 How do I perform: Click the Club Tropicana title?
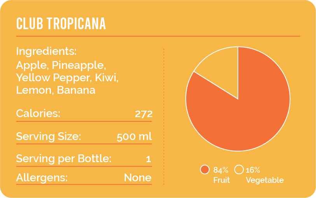click(x=61, y=24)
